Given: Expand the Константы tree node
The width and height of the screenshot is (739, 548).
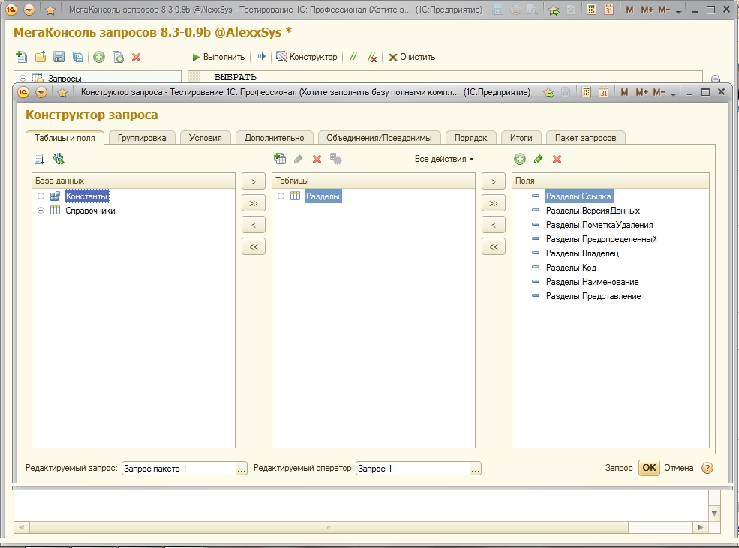Looking at the screenshot, I should point(41,196).
